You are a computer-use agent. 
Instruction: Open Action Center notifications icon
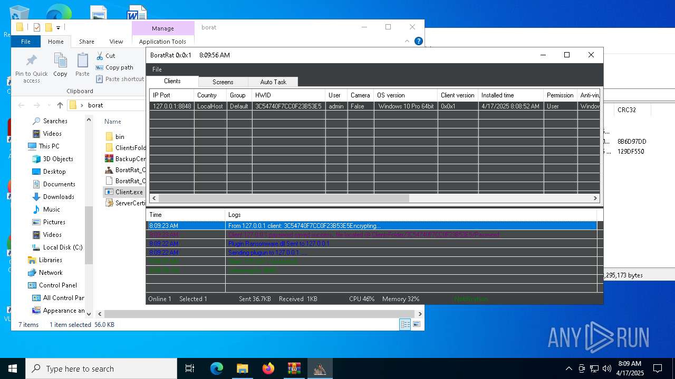pyautogui.click(x=658, y=368)
